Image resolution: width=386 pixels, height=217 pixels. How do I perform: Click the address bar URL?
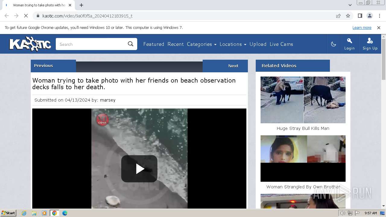click(x=87, y=16)
